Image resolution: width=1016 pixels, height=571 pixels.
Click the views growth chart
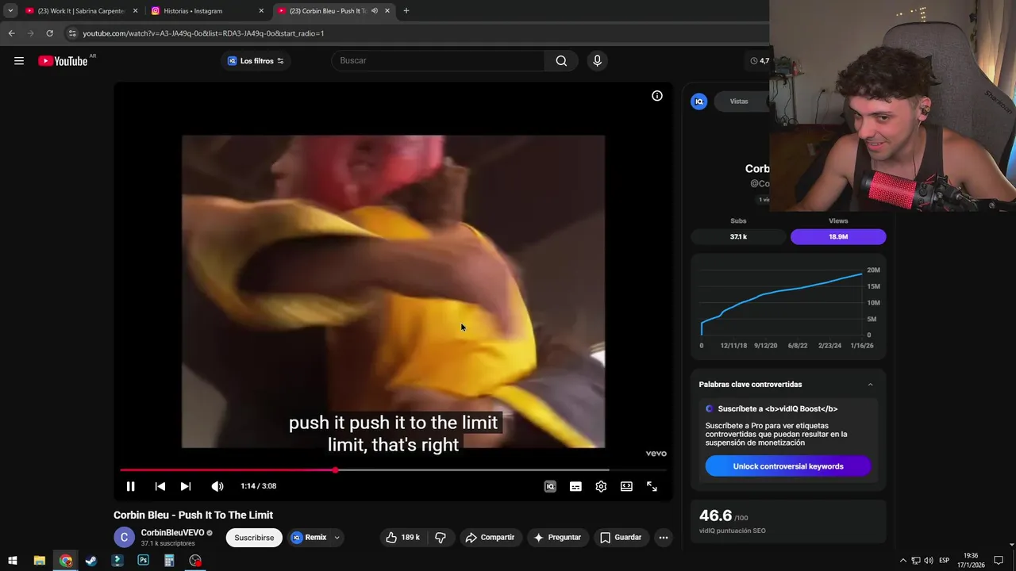point(788,305)
